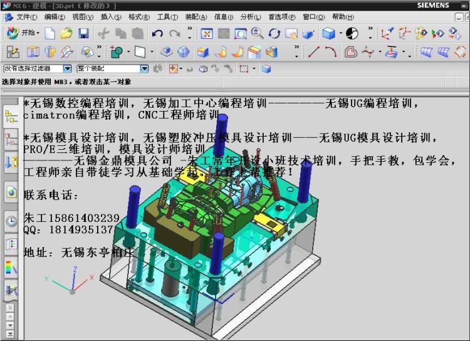The image size is (470, 341).
Task: Open the History clock sidebar tab
Action: pyautogui.click(x=11, y=221)
